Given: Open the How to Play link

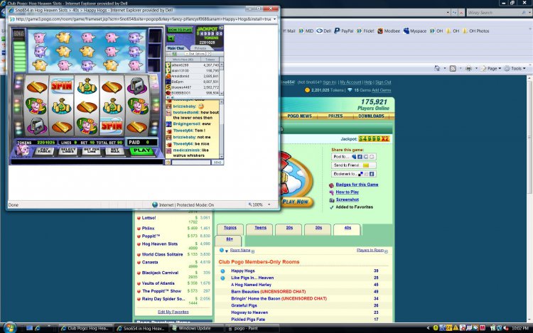Looking at the screenshot, I should click(347, 192).
